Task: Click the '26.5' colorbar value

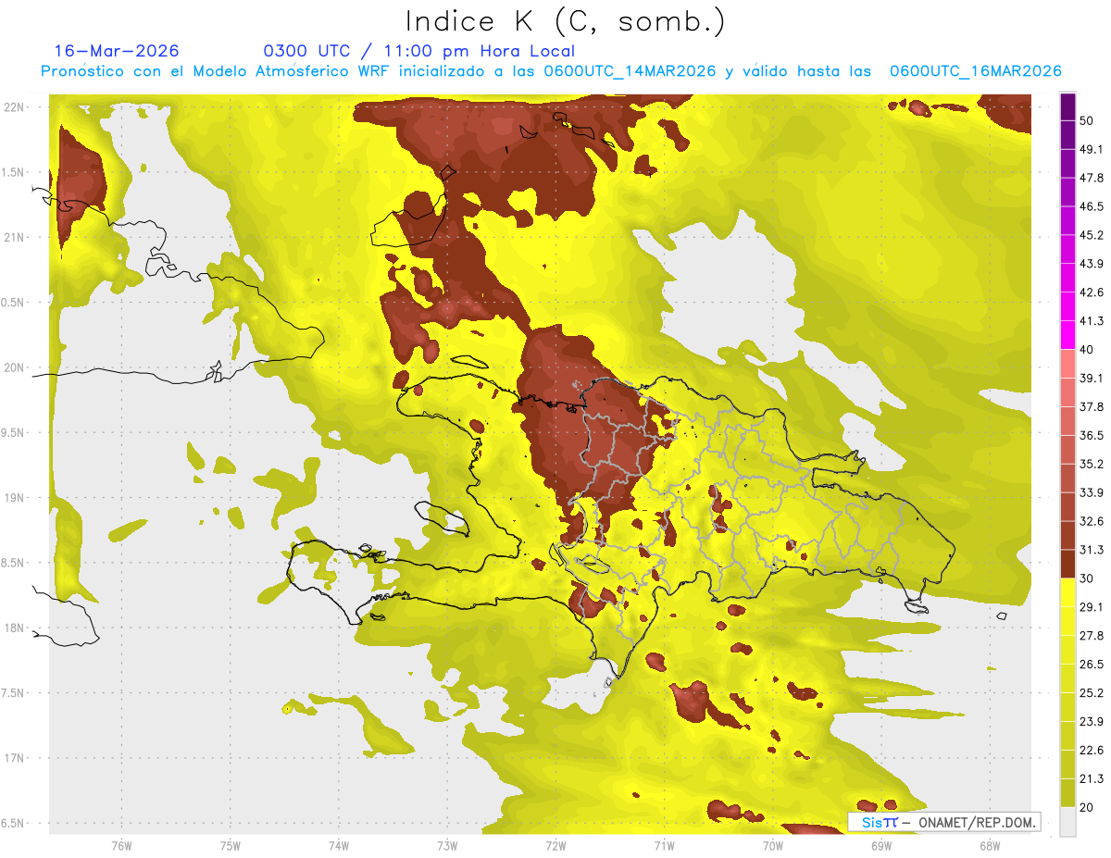Action: (x=1092, y=665)
